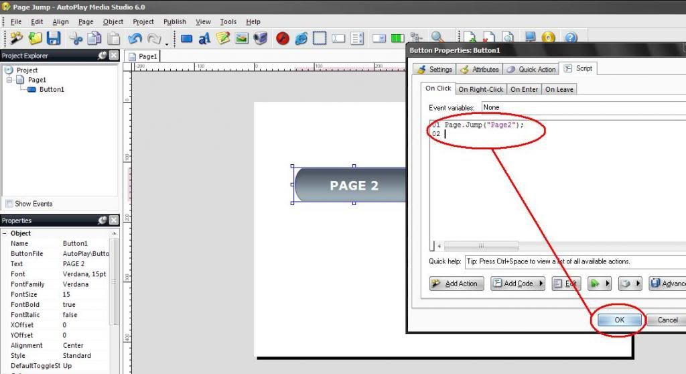This screenshot has height=374, width=686.
Task: Click the Add Action button
Action: click(x=456, y=284)
